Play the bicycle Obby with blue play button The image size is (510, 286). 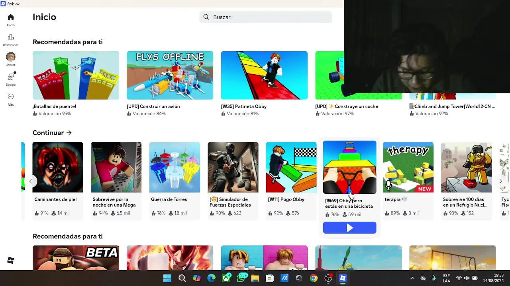349,228
